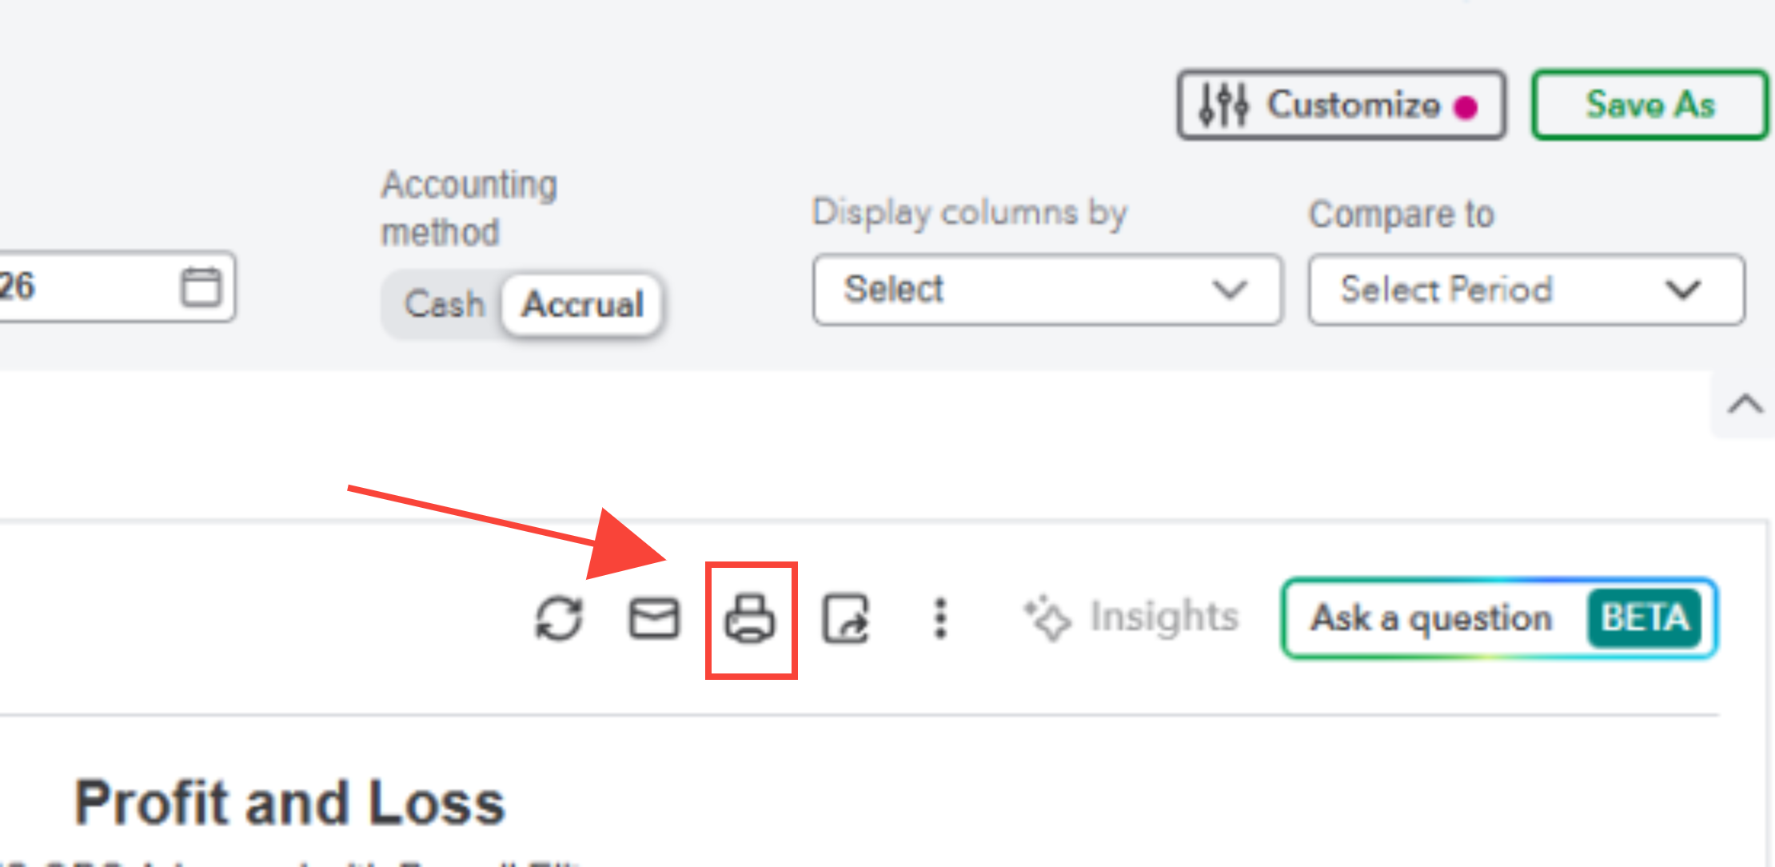Viewport: 1775px width, 867px height.
Task: Click the Insights label
Action: tap(1164, 617)
